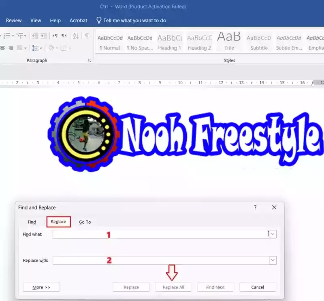Click the shading paint bucket icon
This screenshot has width=324, height=301.
pos(51,48)
